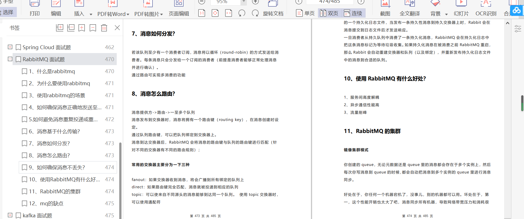Viewport: 524px width, 219px height.
Task: Expand the 插入 dropdown arrow
Action: (91, 14)
